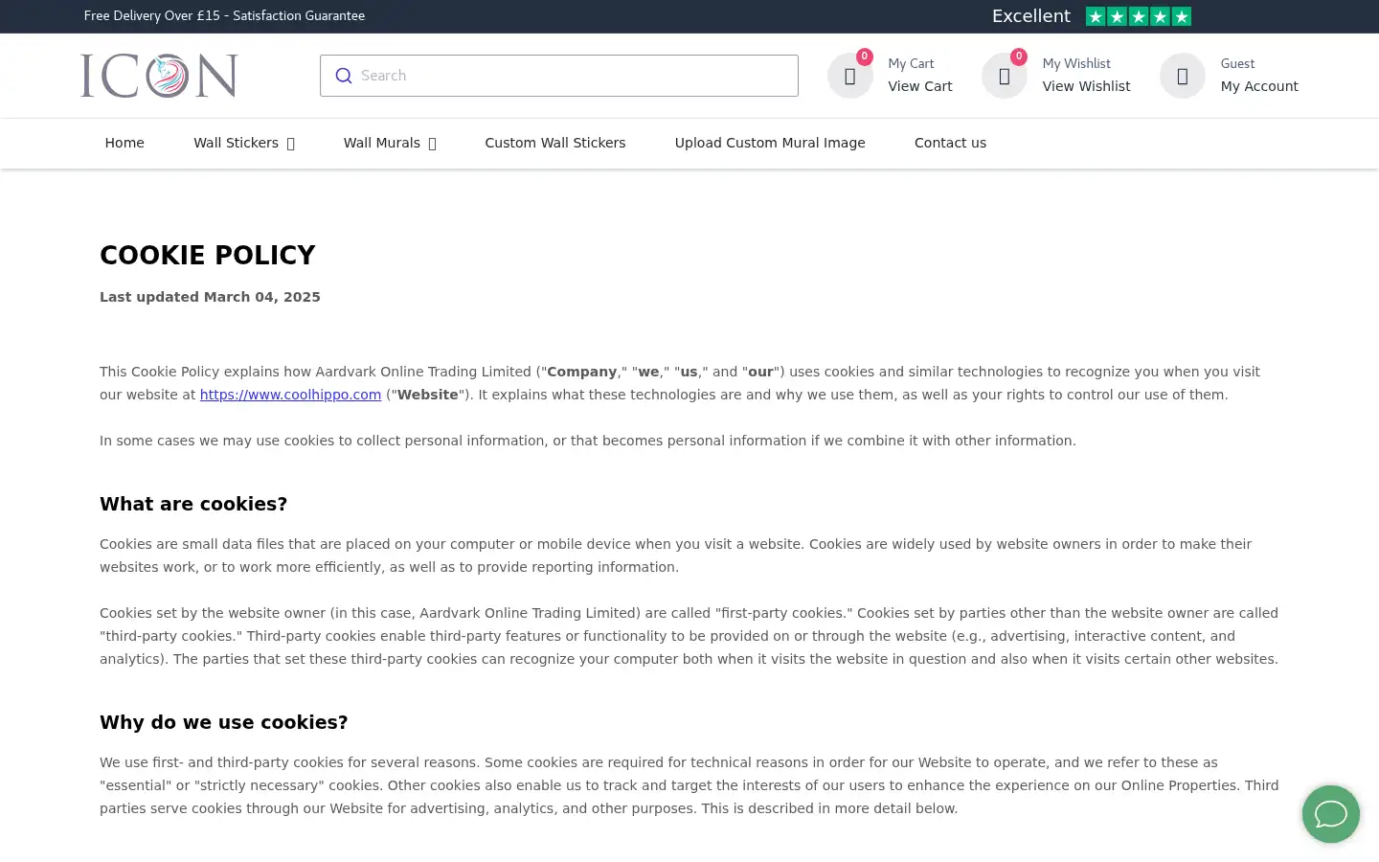The image size is (1379, 862).
Task: Click the ICON unicorn logo
Action: pyautogui.click(x=159, y=76)
